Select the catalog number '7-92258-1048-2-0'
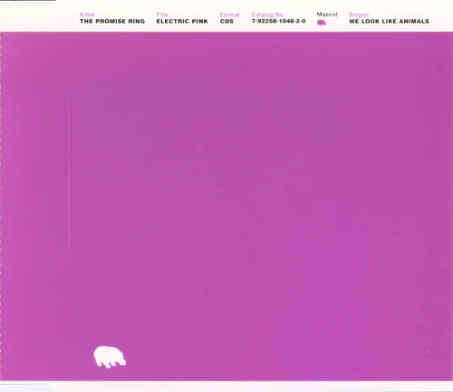Image resolution: width=453 pixels, height=392 pixels. (x=278, y=21)
